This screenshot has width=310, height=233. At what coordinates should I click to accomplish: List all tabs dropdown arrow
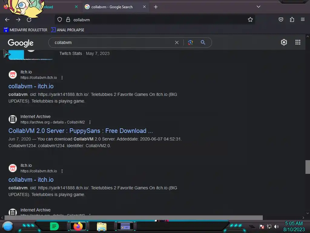259,7
